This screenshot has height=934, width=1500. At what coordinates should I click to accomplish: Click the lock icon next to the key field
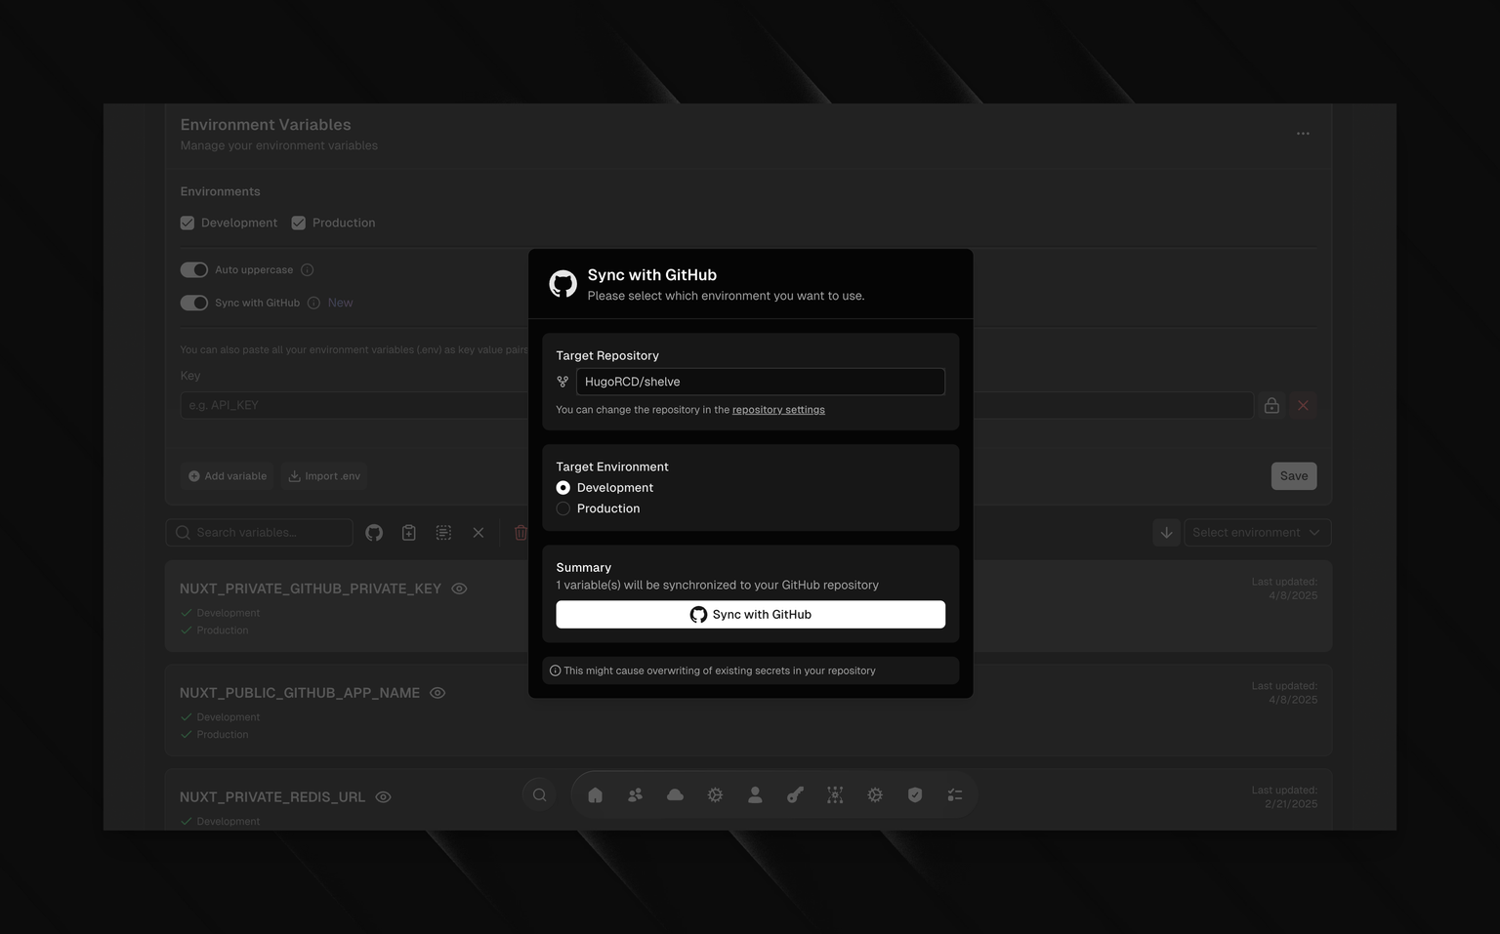1271,405
